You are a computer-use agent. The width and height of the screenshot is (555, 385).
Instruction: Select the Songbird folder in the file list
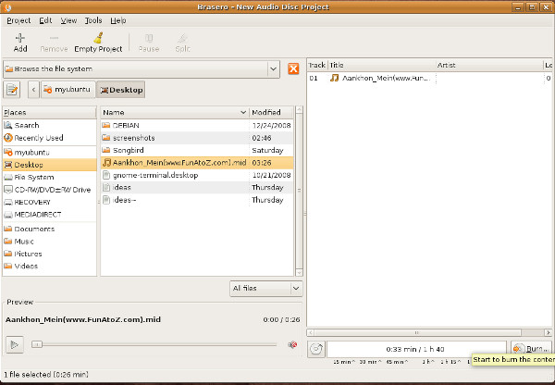click(x=129, y=150)
